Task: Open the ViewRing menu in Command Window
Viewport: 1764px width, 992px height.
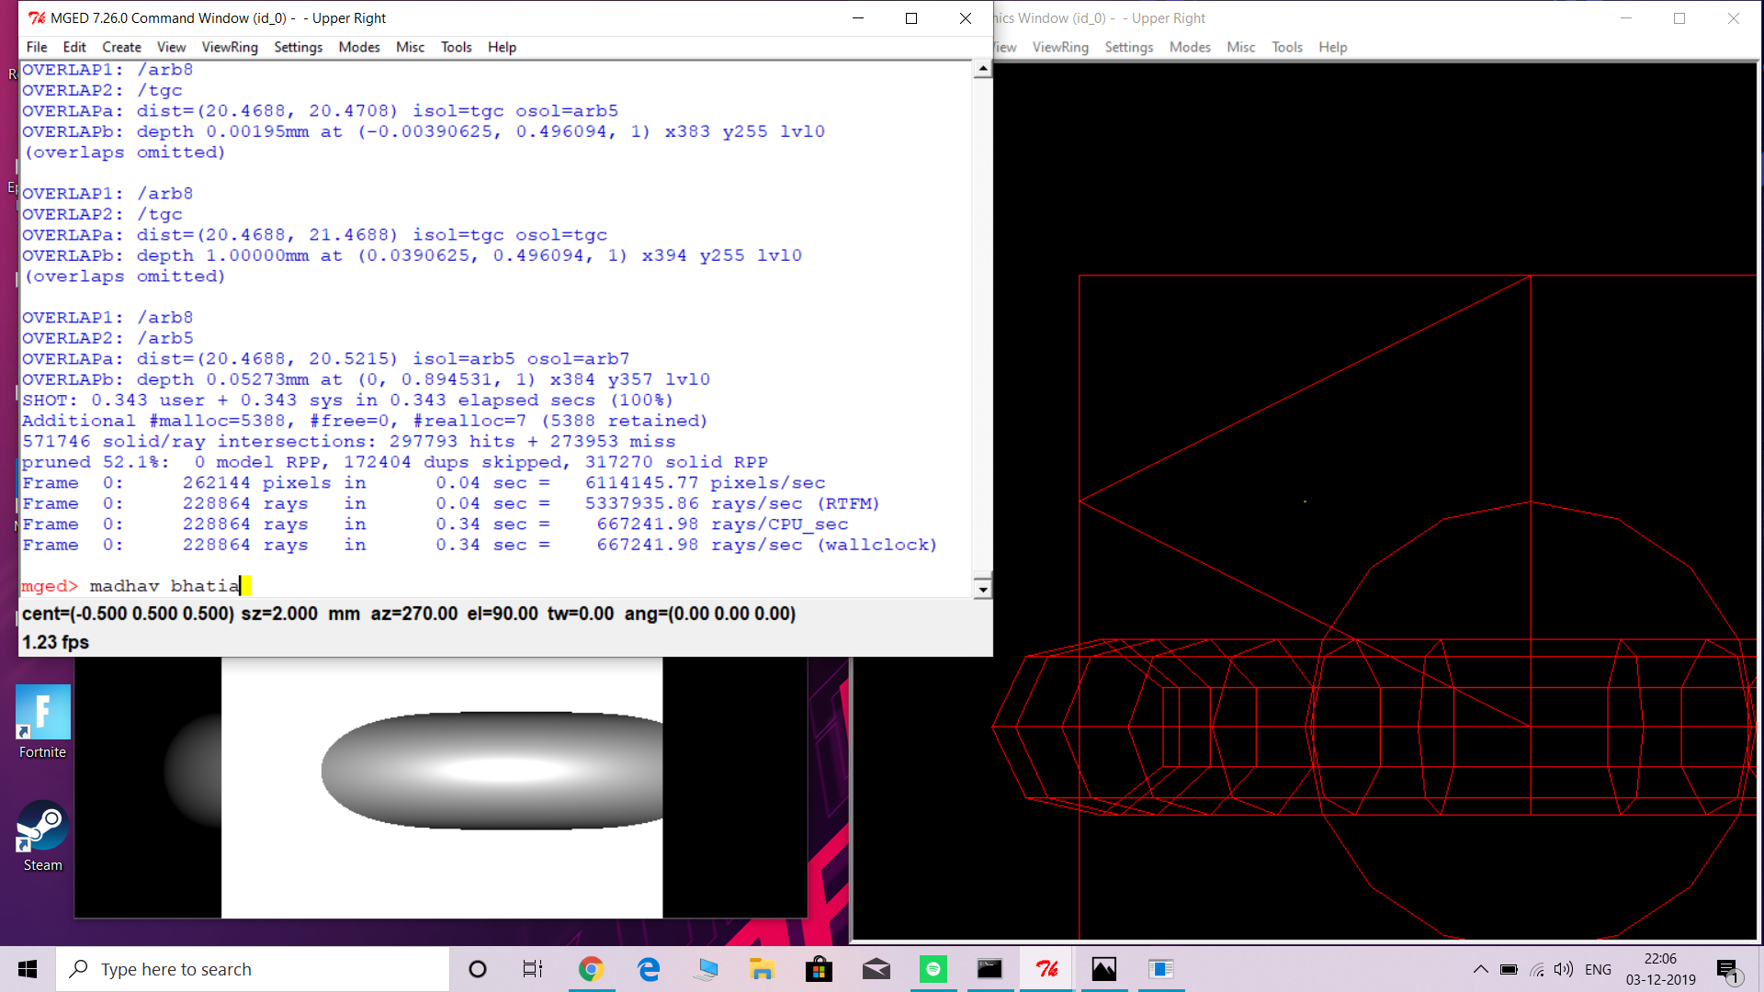Action: coord(230,47)
